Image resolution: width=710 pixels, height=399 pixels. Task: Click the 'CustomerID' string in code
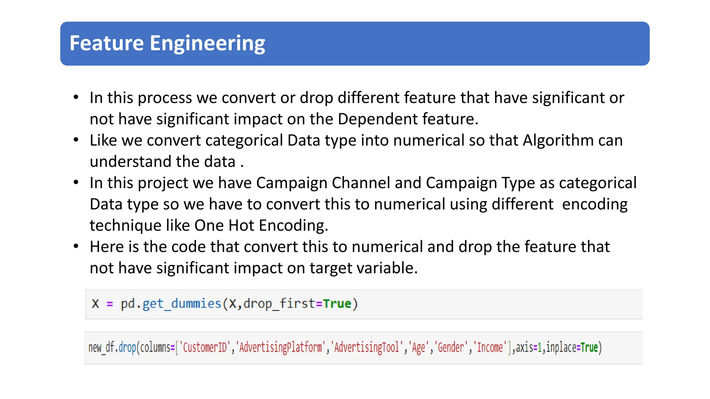(x=205, y=347)
